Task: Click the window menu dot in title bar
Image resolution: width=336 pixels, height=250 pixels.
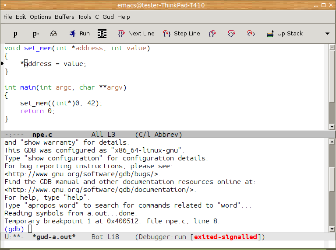Action: [x=5, y=5]
